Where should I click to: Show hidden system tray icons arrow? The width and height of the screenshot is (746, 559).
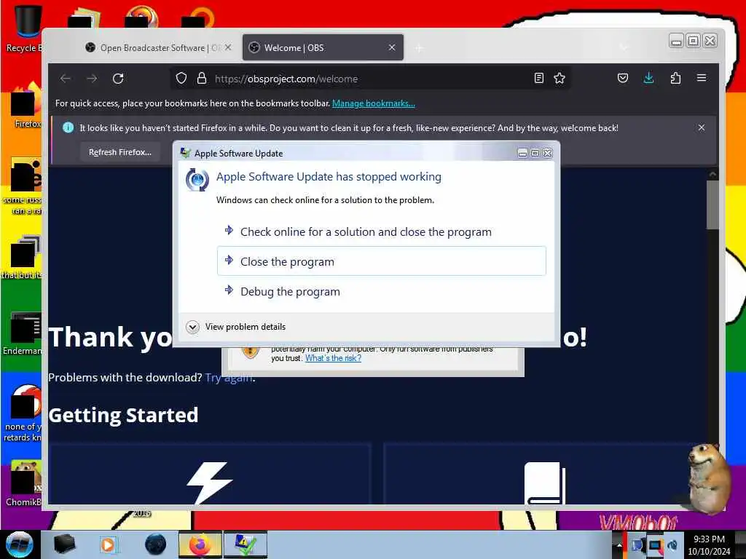[619, 545]
